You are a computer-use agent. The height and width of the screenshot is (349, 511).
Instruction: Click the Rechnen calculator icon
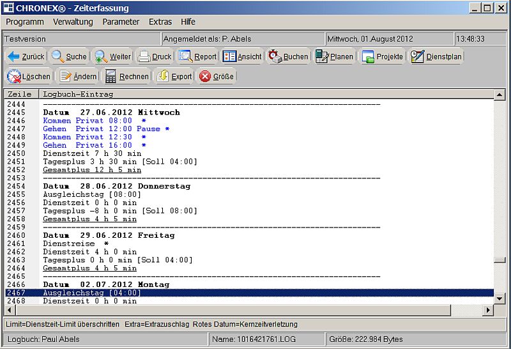click(111, 76)
